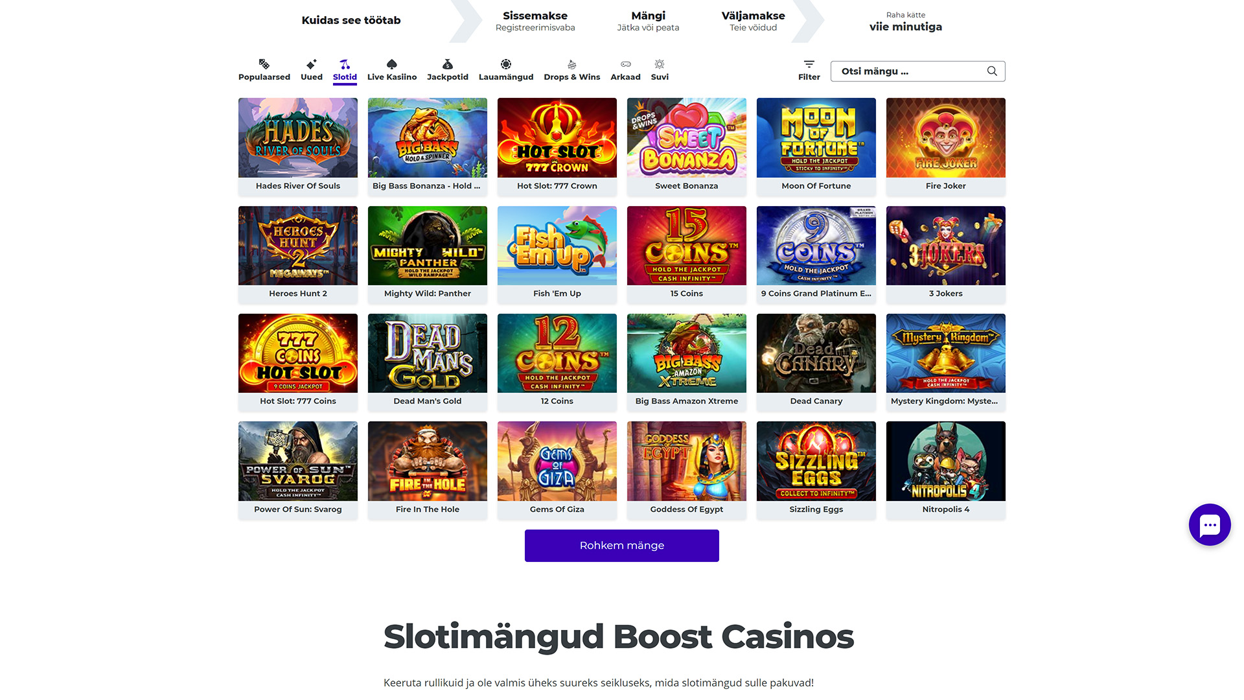Open Sweet Bonanza game thumbnail
Screen dimensions: 1244x700
pos(687,138)
